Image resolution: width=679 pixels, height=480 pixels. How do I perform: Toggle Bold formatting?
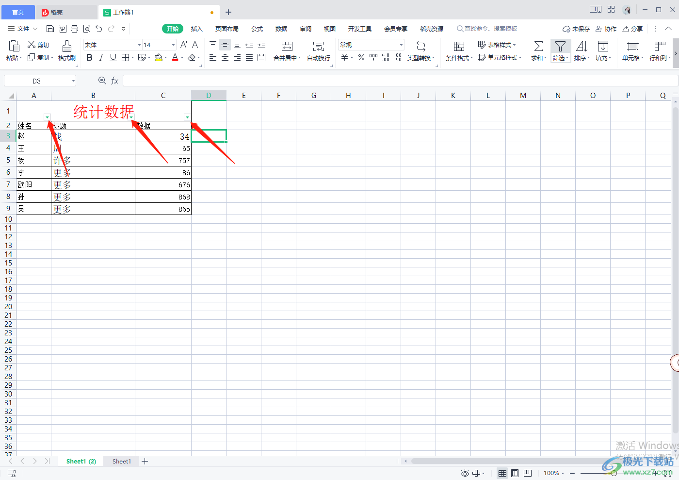(x=89, y=57)
